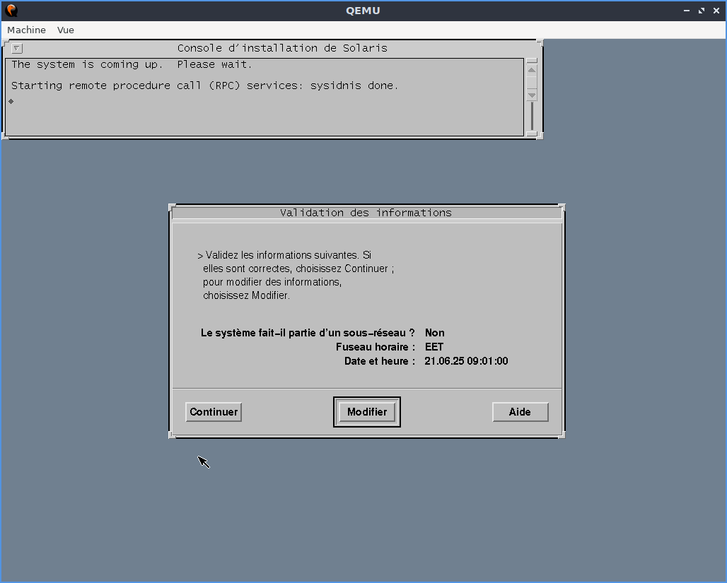The image size is (727, 583).
Task: Select the date value '21.06.25 09:01:00'
Action: click(x=467, y=361)
